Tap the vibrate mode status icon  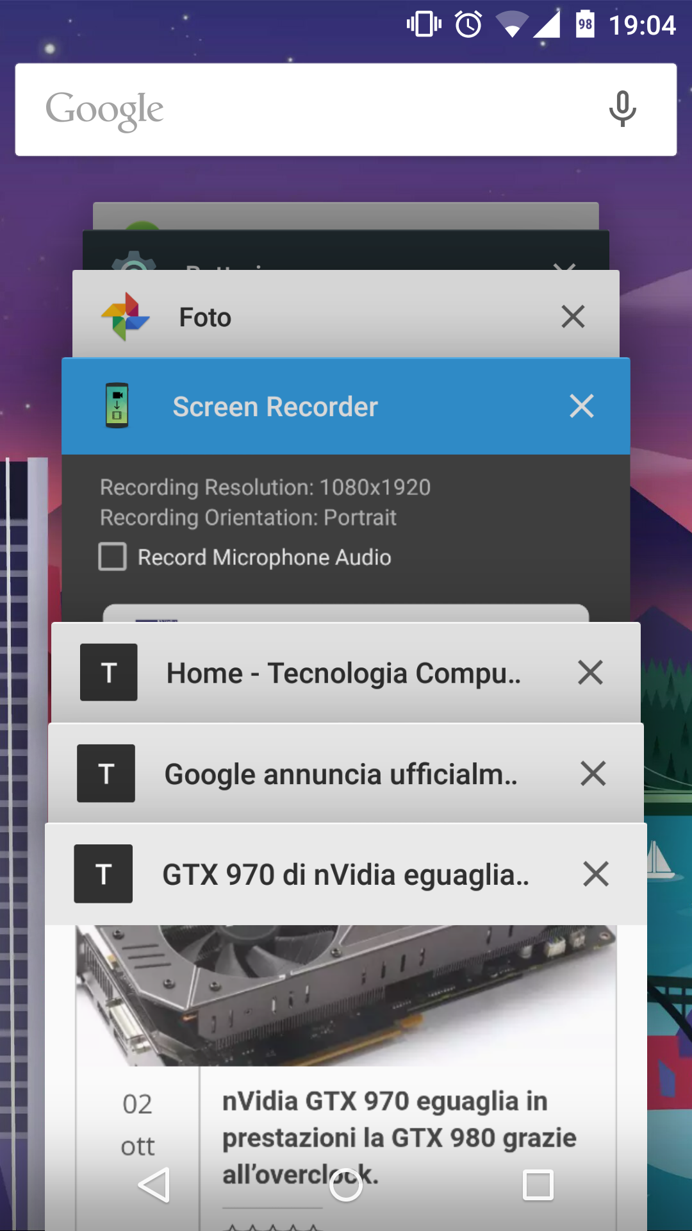(x=424, y=24)
